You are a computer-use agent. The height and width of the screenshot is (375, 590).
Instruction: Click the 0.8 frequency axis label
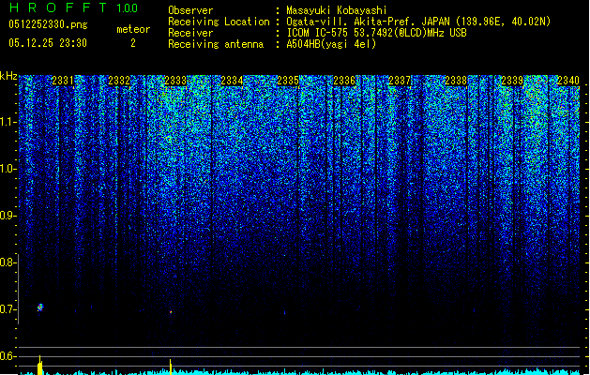(x=8, y=262)
